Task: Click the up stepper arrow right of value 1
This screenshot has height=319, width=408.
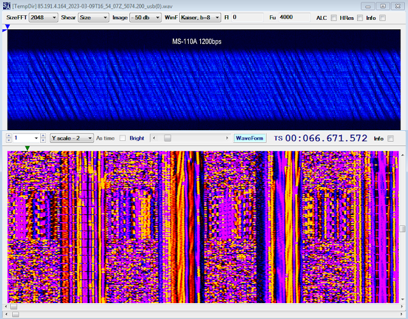Action: coord(43,136)
